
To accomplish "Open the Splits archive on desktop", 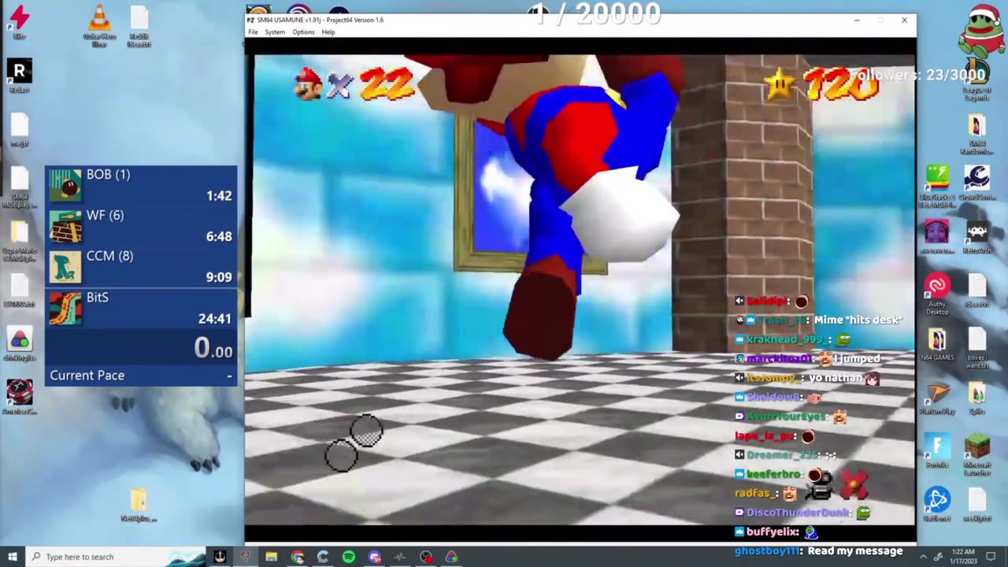I will point(977,398).
